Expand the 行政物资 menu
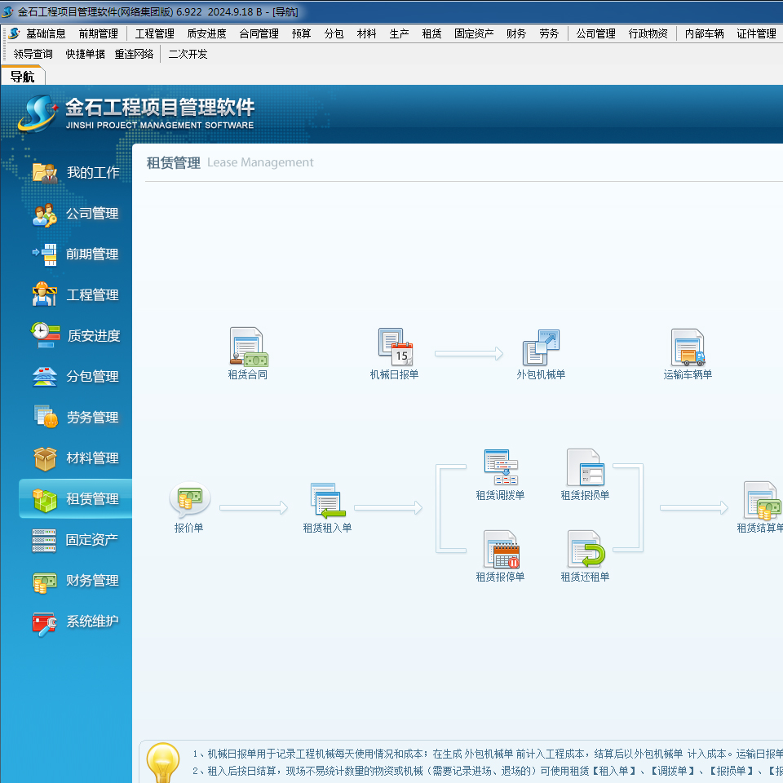The width and height of the screenshot is (783, 783). tap(648, 33)
